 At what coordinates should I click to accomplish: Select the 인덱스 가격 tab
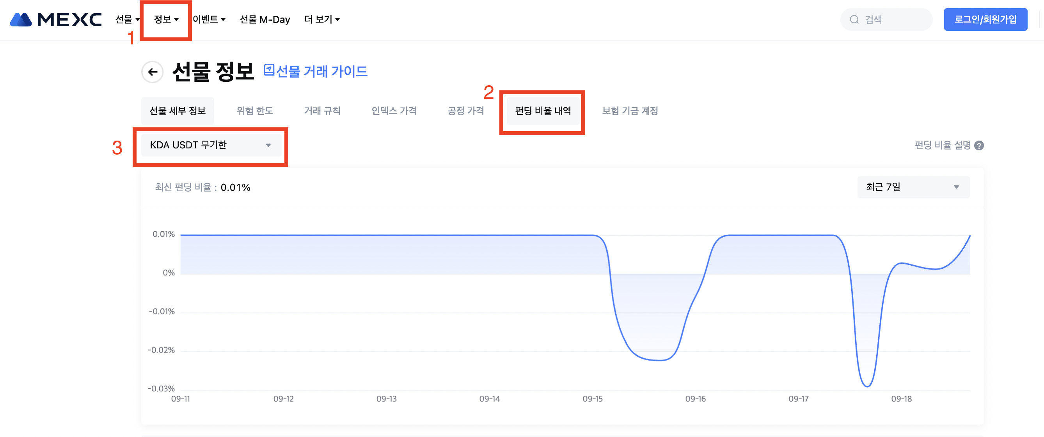coord(394,111)
